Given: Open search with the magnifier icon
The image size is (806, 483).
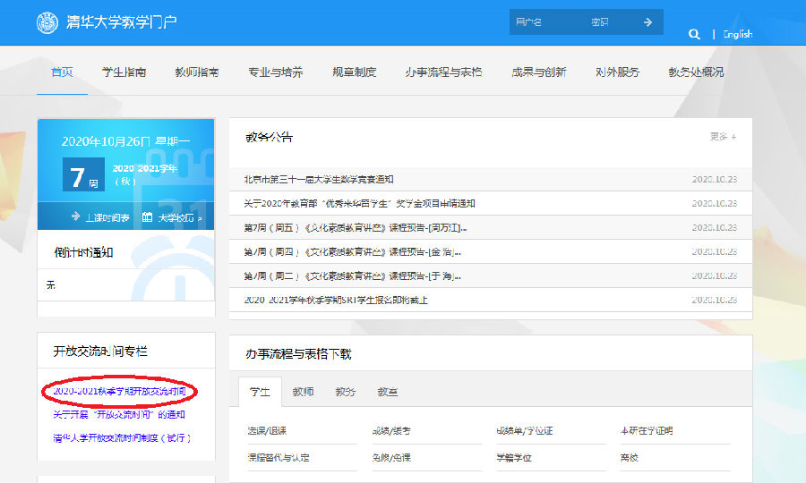Looking at the screenshot, I should [x=694, y=34].
